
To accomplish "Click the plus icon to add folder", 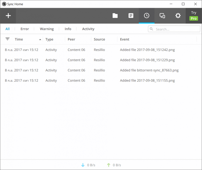I will click(x=8, y=16).
